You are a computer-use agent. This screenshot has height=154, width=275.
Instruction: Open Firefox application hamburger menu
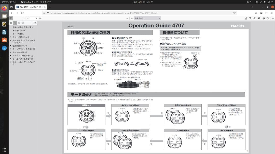[271, 13]
